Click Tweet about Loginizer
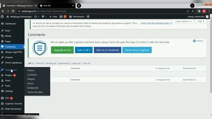The height and width of the screenshot is (119, 212). tap(137, 50)
